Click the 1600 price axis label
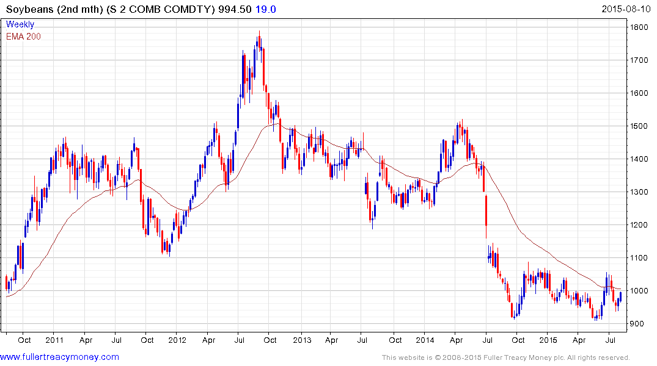Viewport: 657px width, 366px height. [x=639, y=93]
